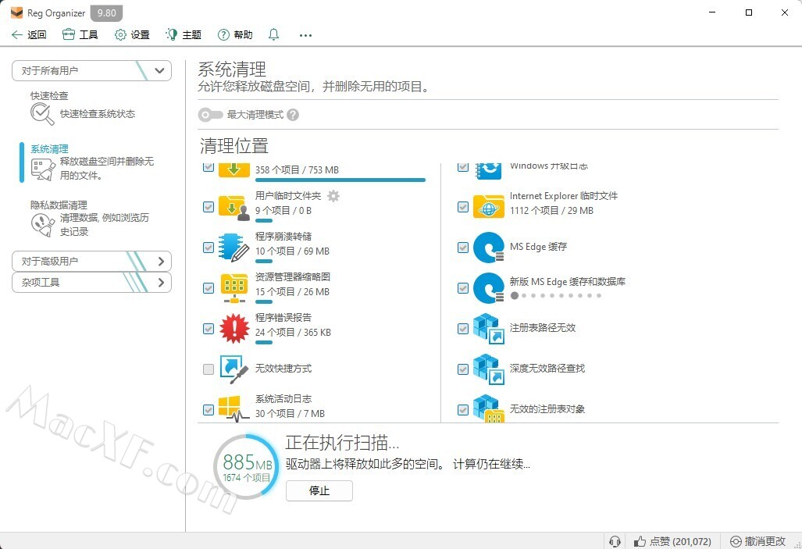
Task: Open 隐私数据清理 in the sidebar
Action: (x=90, y=219)
